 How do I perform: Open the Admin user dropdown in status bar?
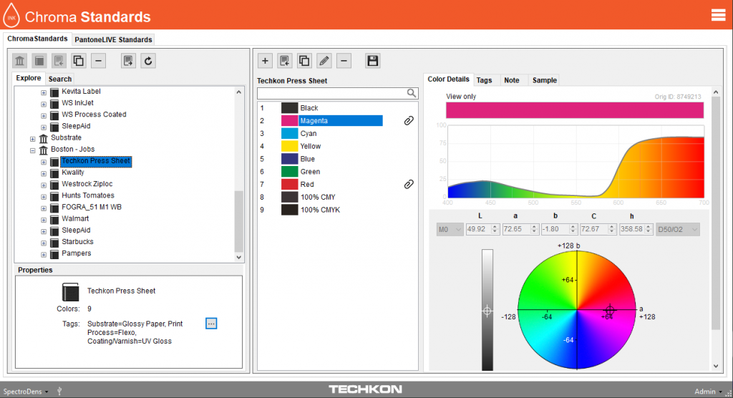(708, 392)
